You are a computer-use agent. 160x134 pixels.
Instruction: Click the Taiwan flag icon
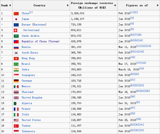(16, 42)
